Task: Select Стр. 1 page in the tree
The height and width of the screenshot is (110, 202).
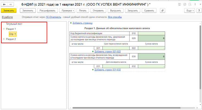Action: click(13, 34)
